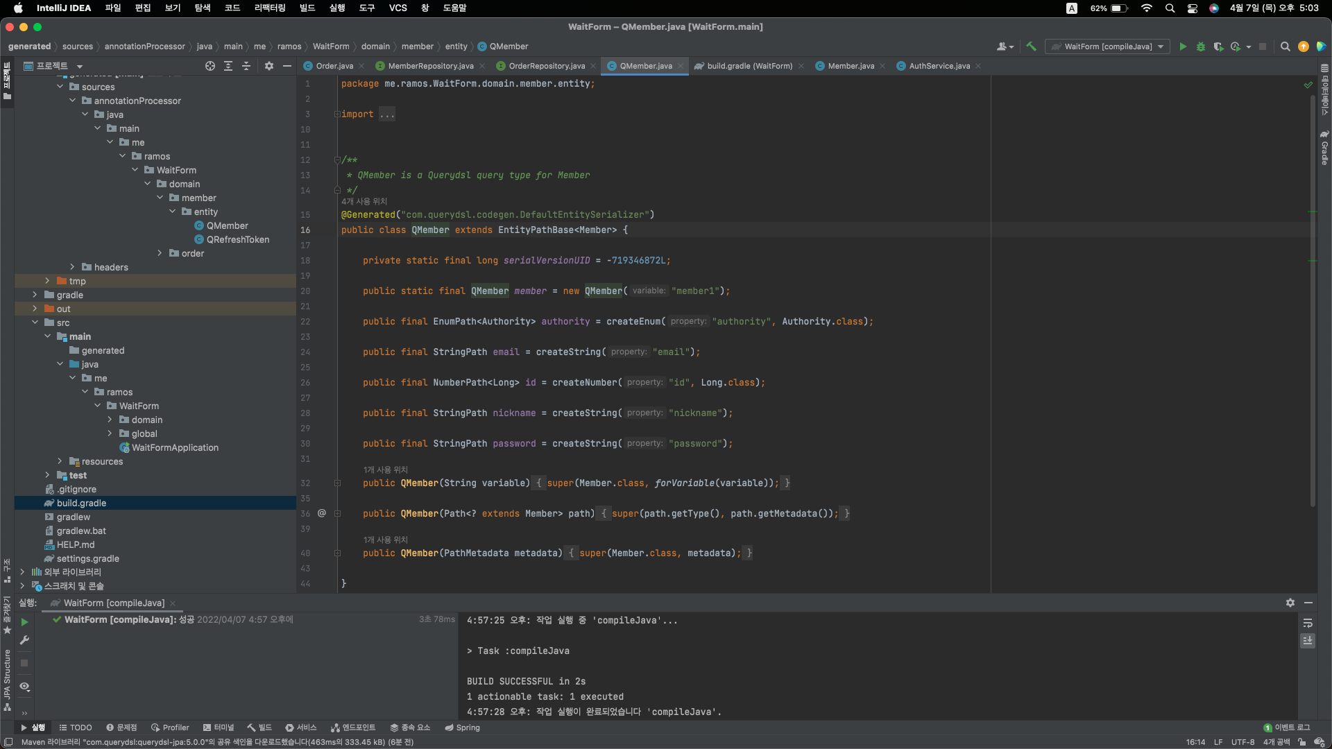Click the Debug bug icon in toolbar

click(x=1201, y=46)
